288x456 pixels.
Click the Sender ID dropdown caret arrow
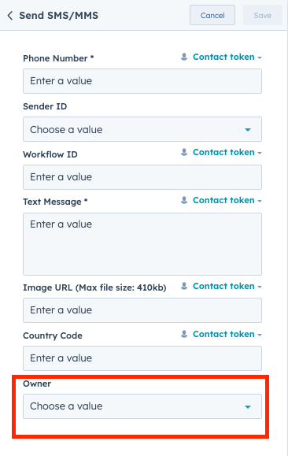tap(248, 130)
